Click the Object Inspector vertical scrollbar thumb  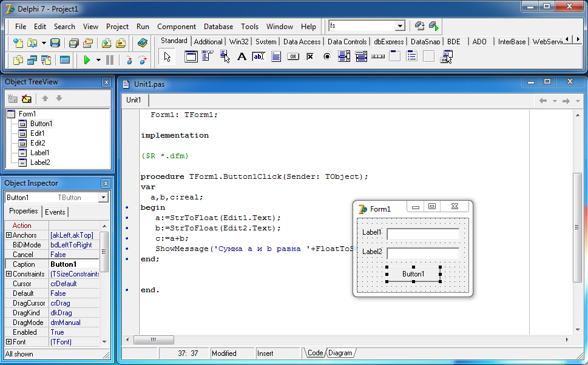(x=104, y=252)
